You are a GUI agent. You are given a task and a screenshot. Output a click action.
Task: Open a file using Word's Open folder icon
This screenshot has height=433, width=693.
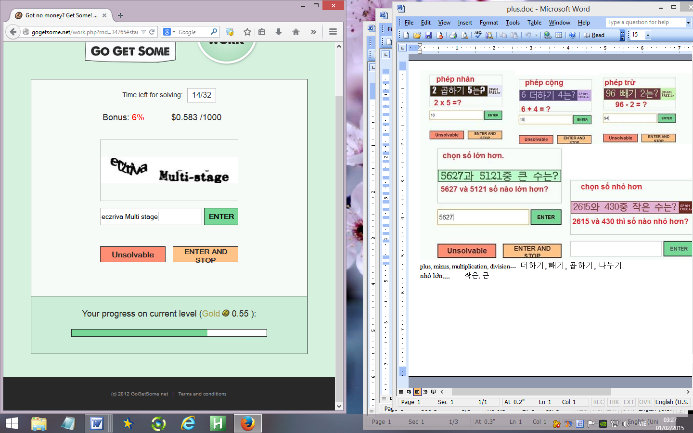point(417,35)
